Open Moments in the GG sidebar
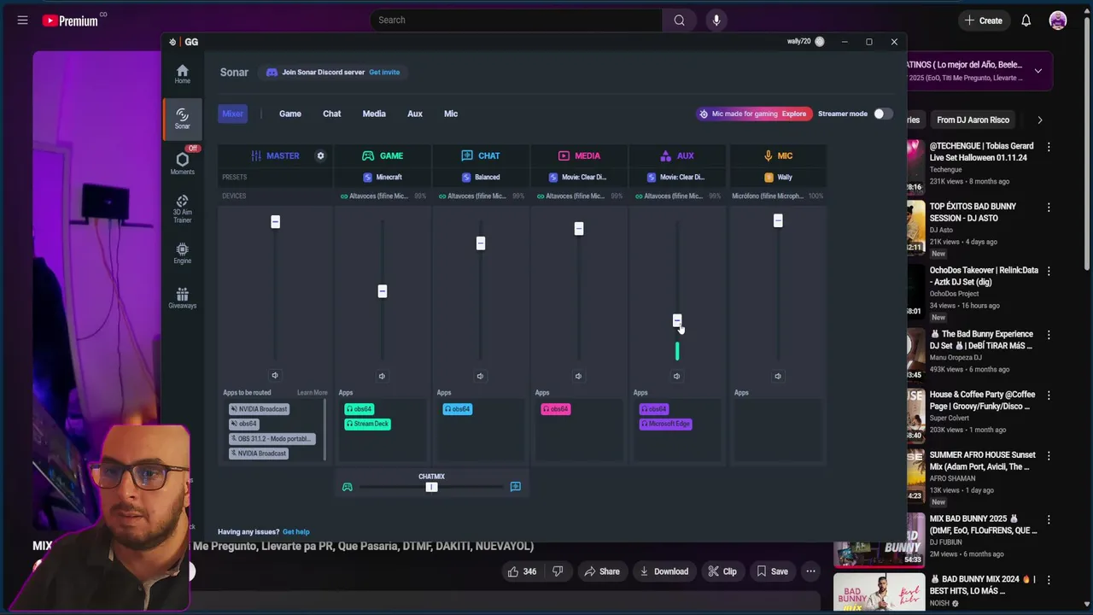This screenshot has width=1093, height=615. coord(182,163)
